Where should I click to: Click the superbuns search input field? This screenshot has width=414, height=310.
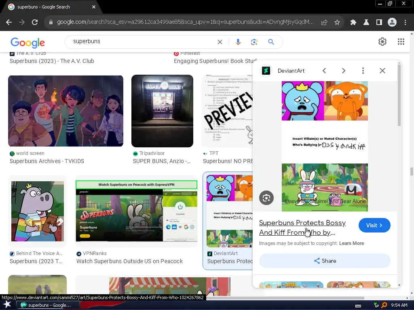tap(143, 42)
